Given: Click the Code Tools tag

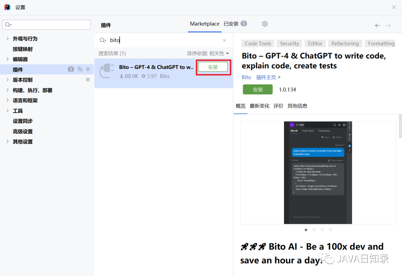Looking at the screenshot, I should click(258, 43).
